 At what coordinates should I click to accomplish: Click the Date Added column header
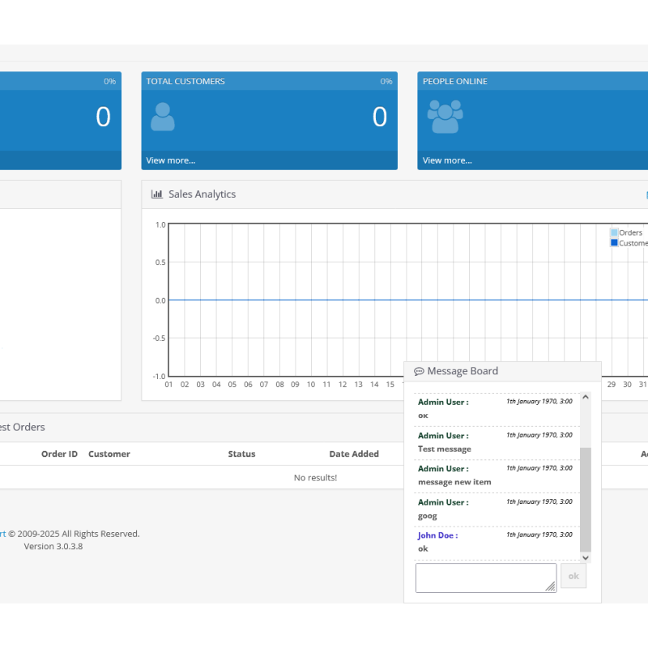tap(354, 454)
